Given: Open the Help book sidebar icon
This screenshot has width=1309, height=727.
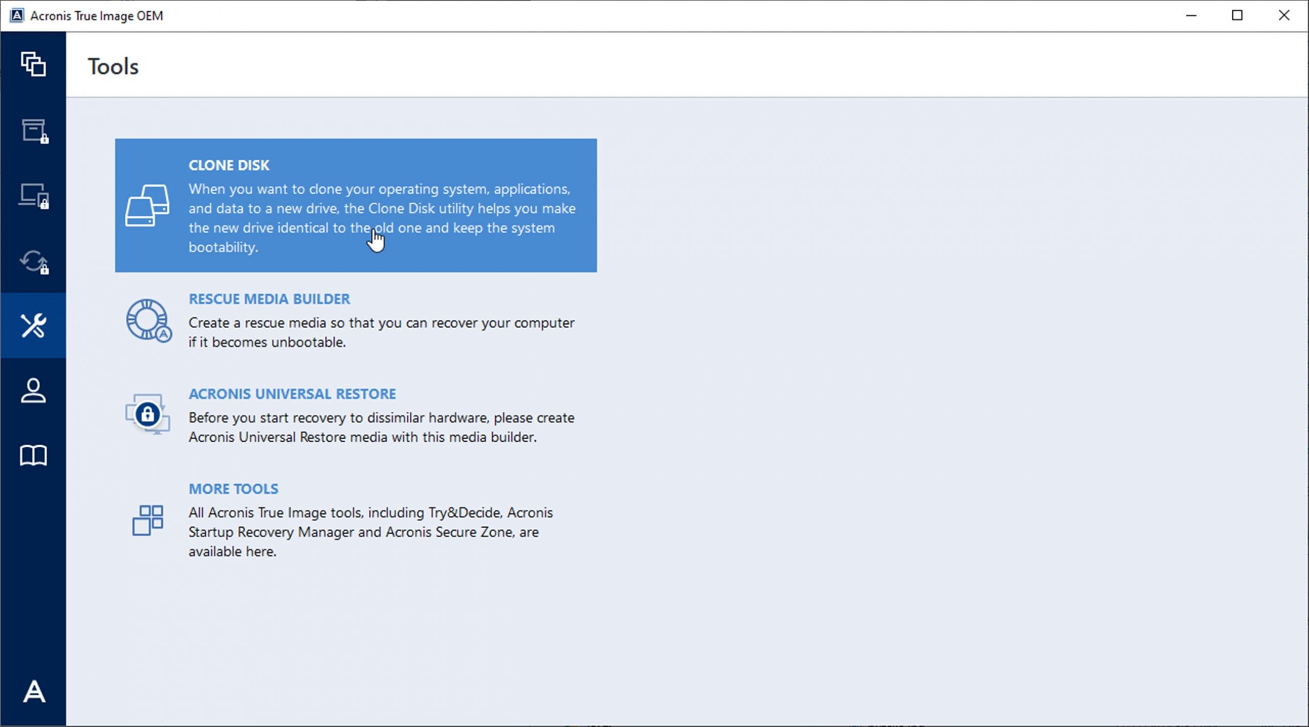Looking at the screenshot, I should (x=33, y=455).
